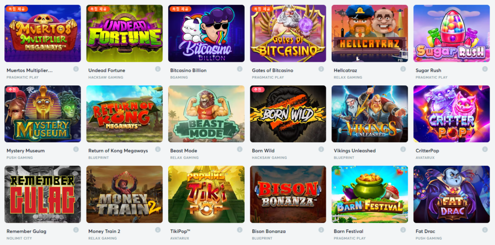The image size is (495, 245).
Task: Select the Barn Festival game title
Action: pos(349,231)
